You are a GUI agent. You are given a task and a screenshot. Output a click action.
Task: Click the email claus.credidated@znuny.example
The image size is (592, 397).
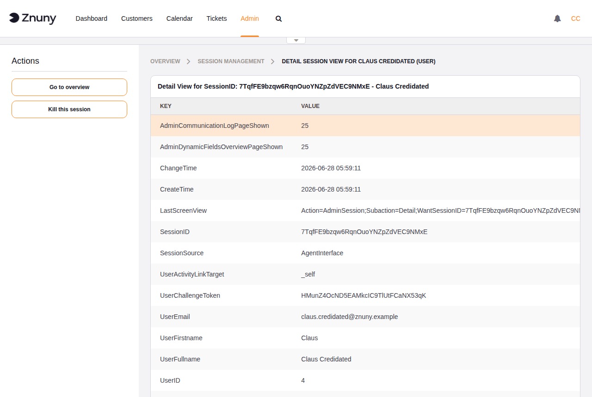(350, 317)
